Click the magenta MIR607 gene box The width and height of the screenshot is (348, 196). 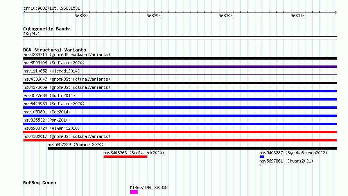coord(134,192)
